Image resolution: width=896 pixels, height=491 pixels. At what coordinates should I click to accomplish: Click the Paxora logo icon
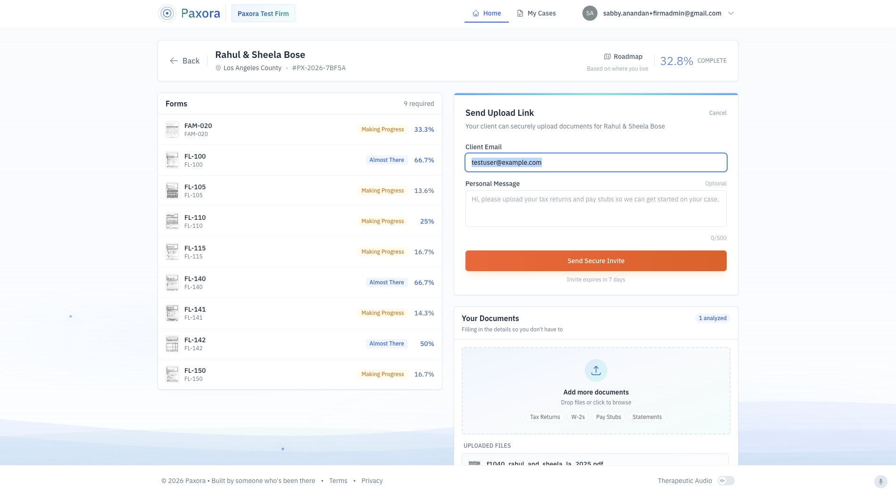[167, 13]
